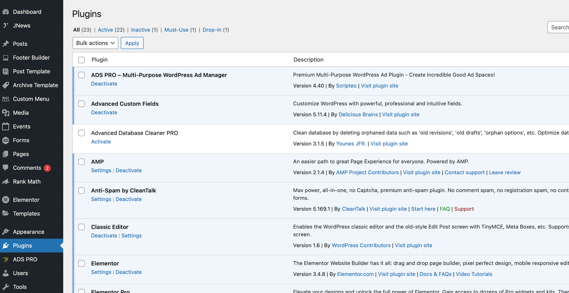Viewport: 569px width, 293px height.
Task: Open the Bulk actions dropdown
Action: point(95,43)
